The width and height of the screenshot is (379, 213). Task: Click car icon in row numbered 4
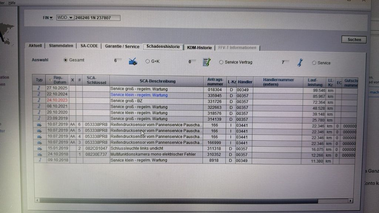coord(39,136)
